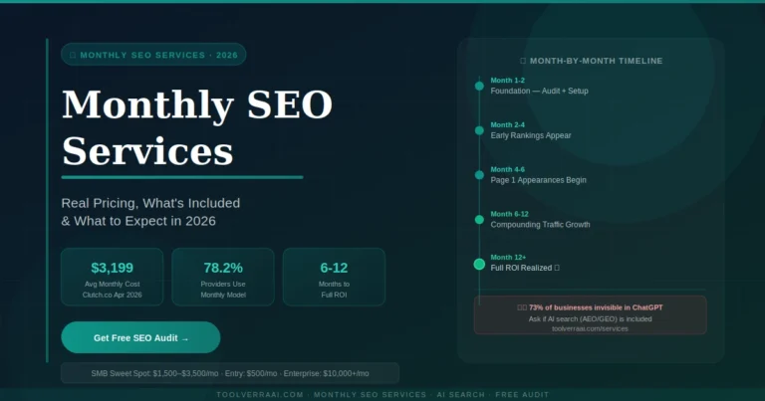Open the 6-12 Months to Full ROI card
Image resolution: width=765 pixels, height=401 pixels.
[334, 277]
